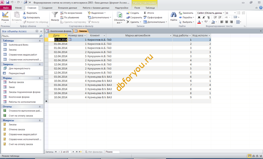Open Выделение filter selection menu

click(97, 13)
